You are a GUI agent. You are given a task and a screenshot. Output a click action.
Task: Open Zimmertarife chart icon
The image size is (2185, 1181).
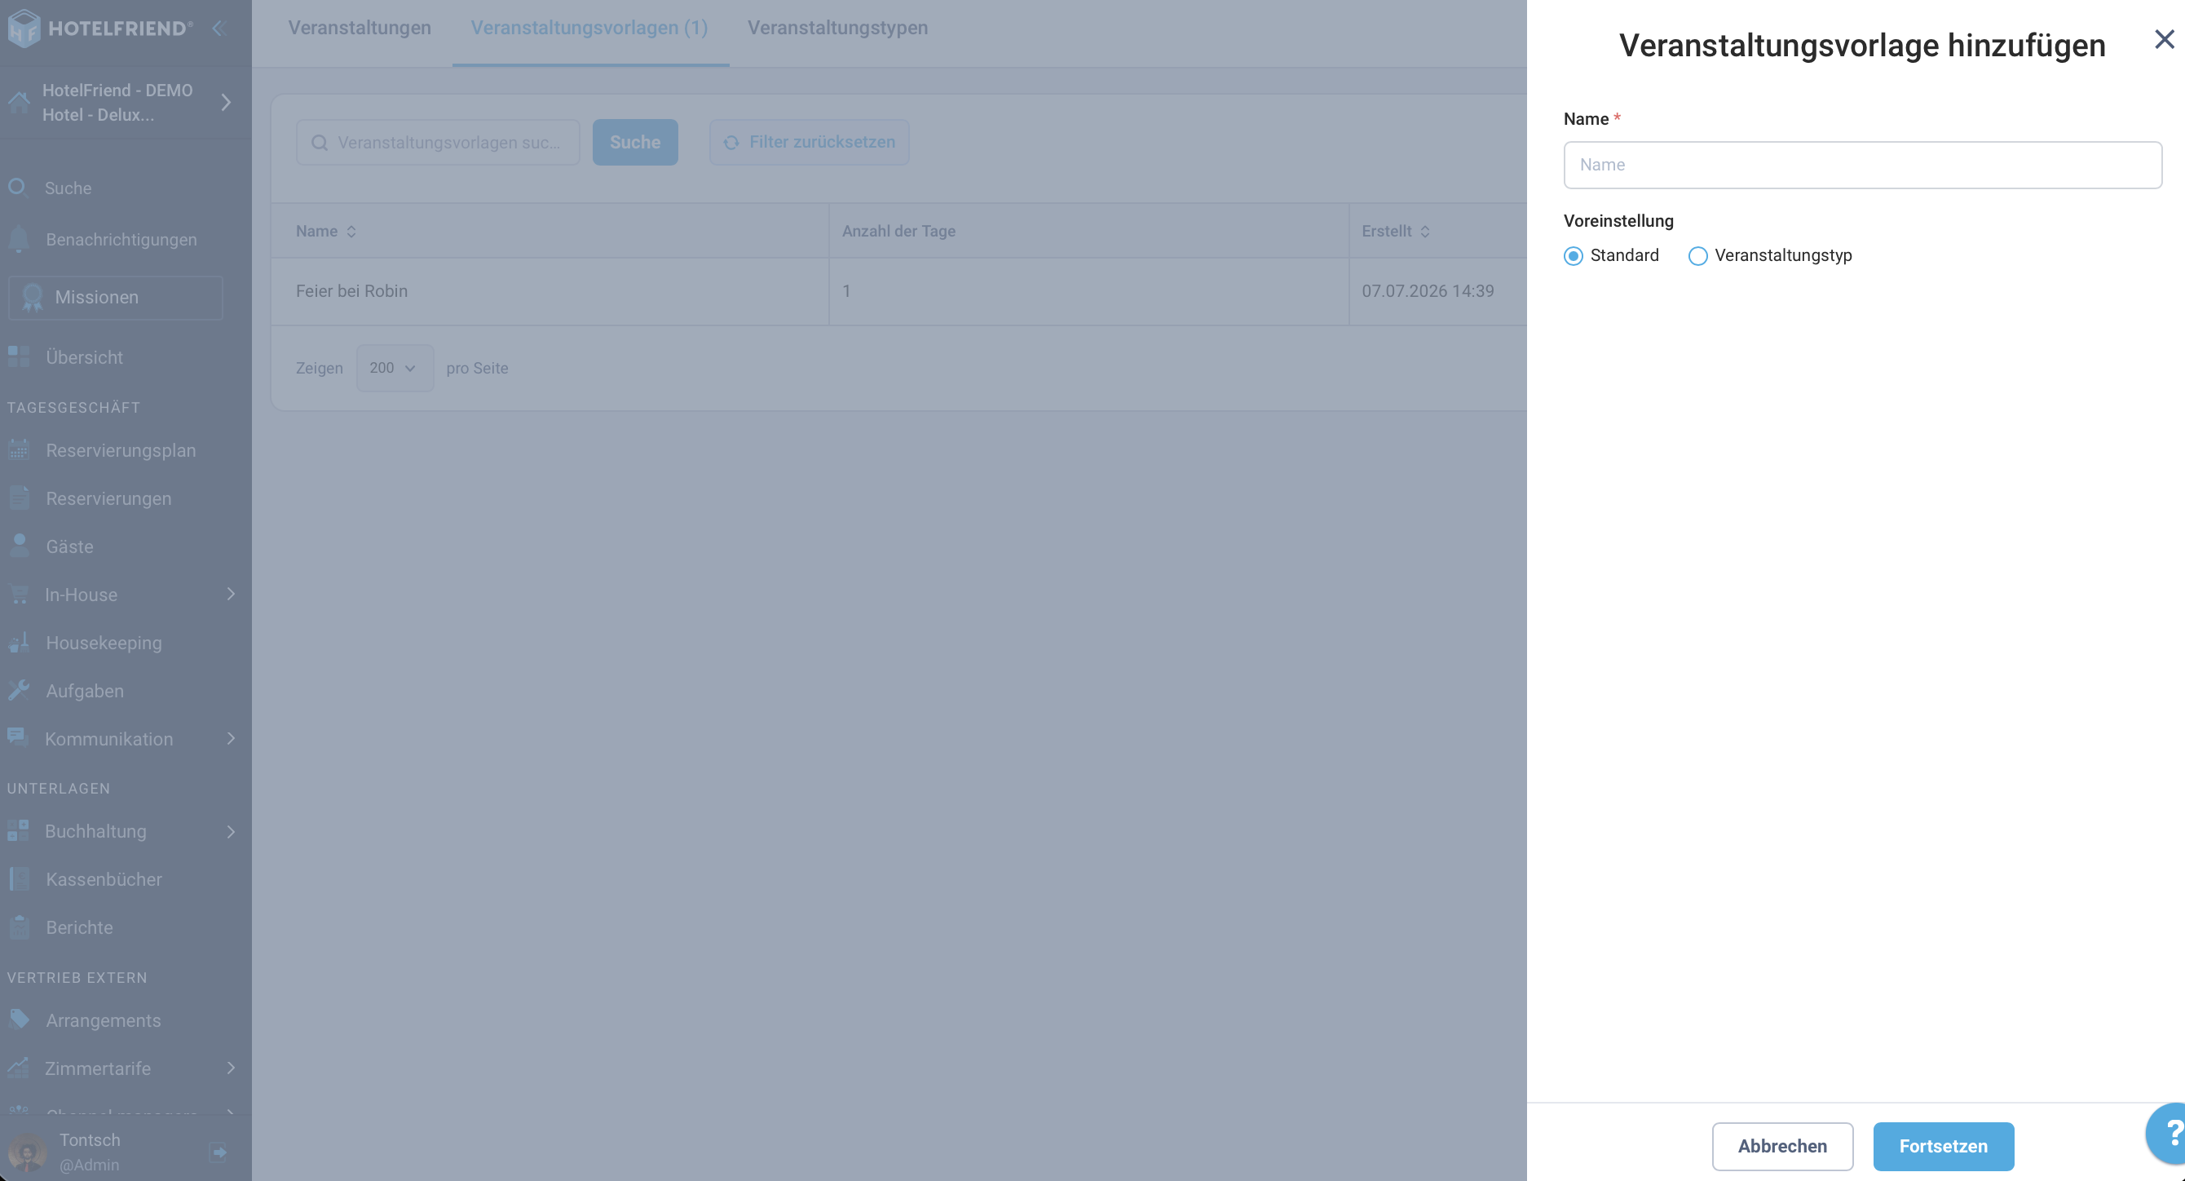click(x=18, y=1068)
